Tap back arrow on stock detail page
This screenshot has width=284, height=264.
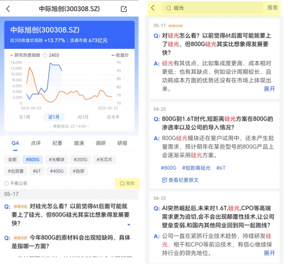[x=8, y=9]
